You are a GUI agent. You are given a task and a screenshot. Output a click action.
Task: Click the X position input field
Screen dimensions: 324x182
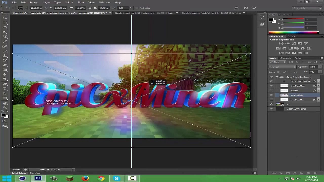pos(36,8)
